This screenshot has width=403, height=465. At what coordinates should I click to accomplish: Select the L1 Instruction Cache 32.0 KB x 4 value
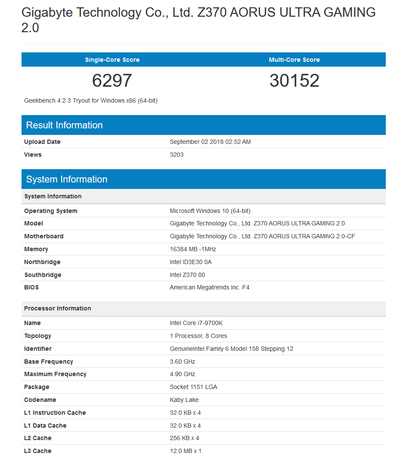click(x=185, y=413)
